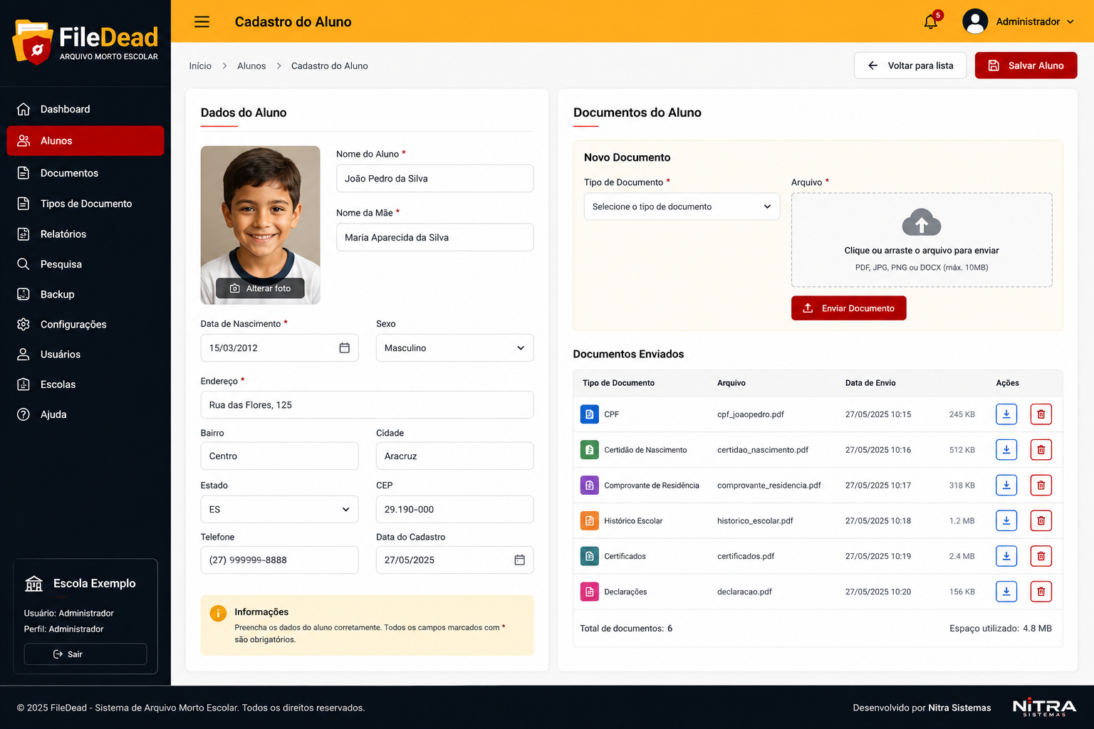Image resolution: width=1094 pixels, height=729 pixels.
Task: Open Tipos de Documento in sidebar
Action: [85, 204]
